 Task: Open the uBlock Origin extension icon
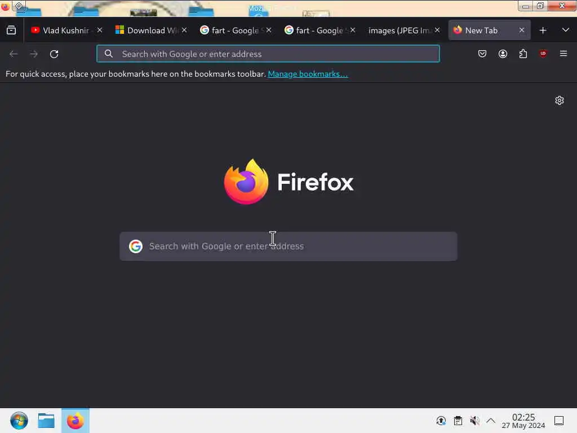(543, 54)
